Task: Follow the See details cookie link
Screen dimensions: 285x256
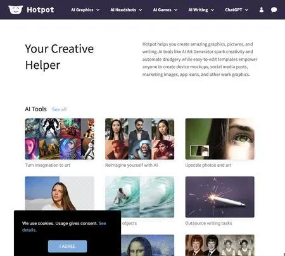Action: point(64,227)
